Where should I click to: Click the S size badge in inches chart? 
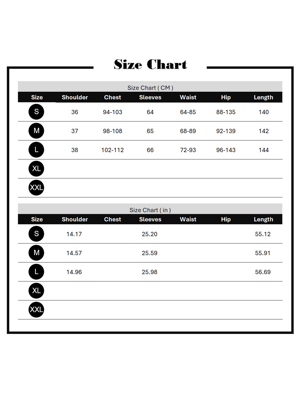36,234
